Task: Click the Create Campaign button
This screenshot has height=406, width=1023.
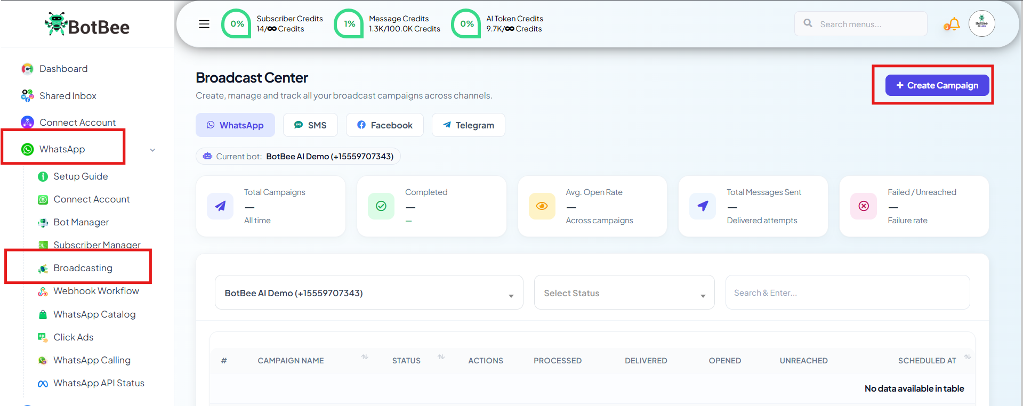Action: [937, 85]
